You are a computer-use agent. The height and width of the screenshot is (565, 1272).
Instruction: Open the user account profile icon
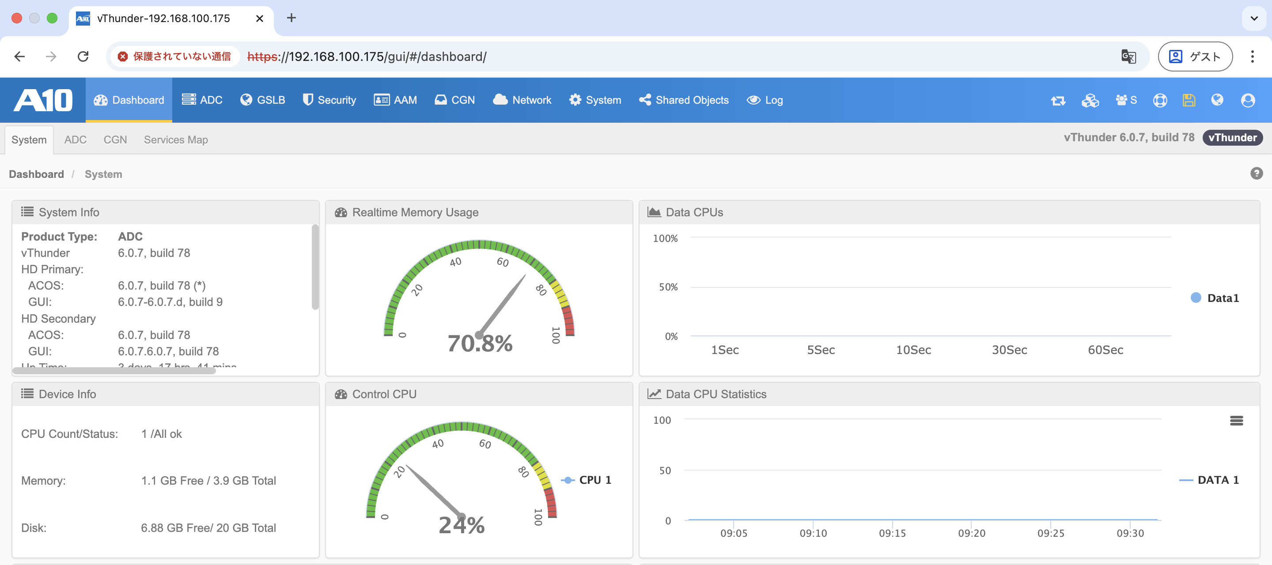tap(1247, 100)
